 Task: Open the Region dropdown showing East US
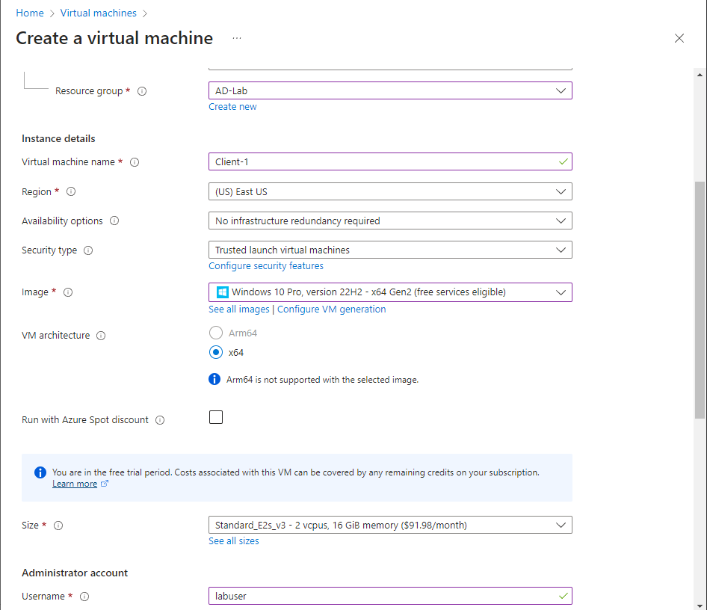tap(390, 191)
